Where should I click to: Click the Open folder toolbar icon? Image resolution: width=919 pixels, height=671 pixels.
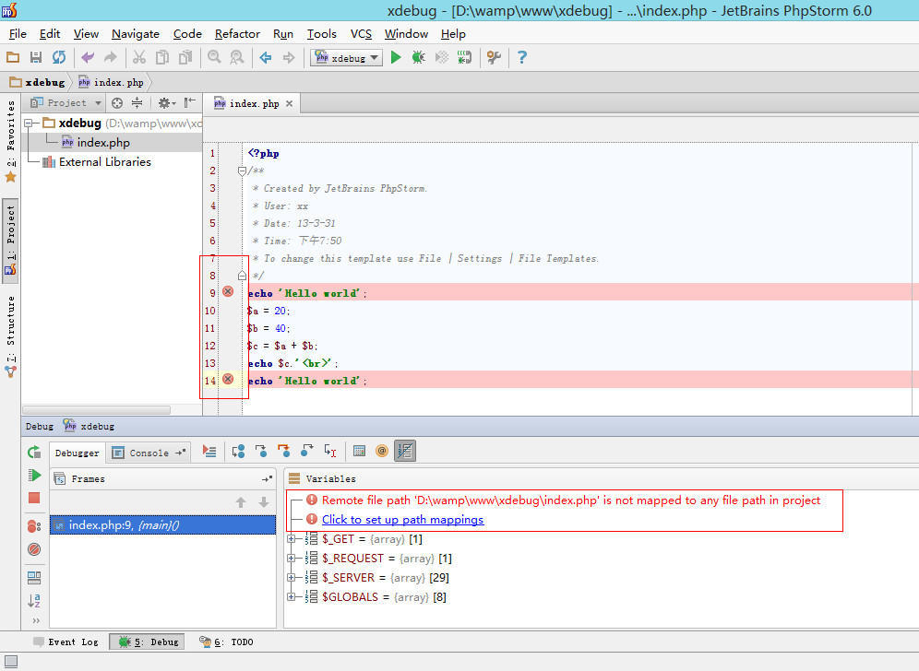coord(13,57)
